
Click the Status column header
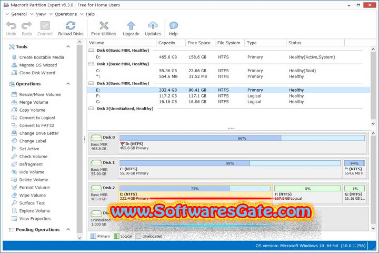coord(315,43)
